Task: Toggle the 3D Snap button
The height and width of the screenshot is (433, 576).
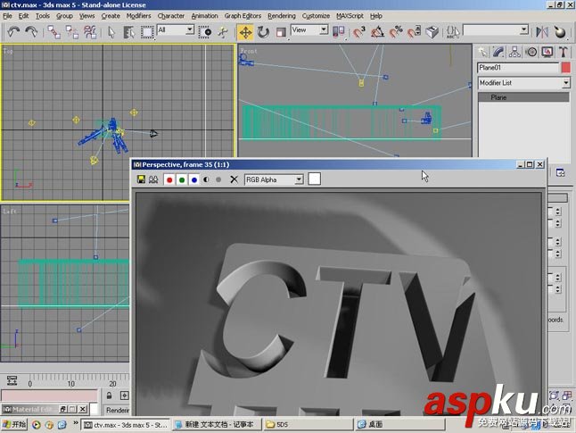Action: pos(359,32)
